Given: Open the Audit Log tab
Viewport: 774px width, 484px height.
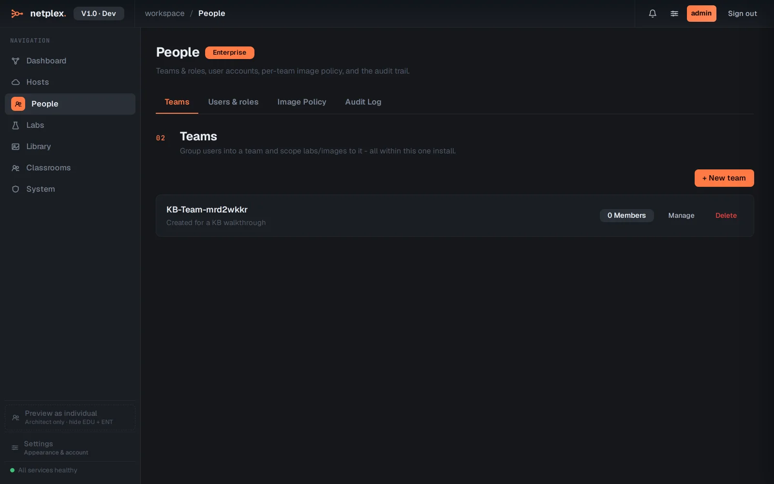Looking at the screenshot, I should click(x=363, y=102).
